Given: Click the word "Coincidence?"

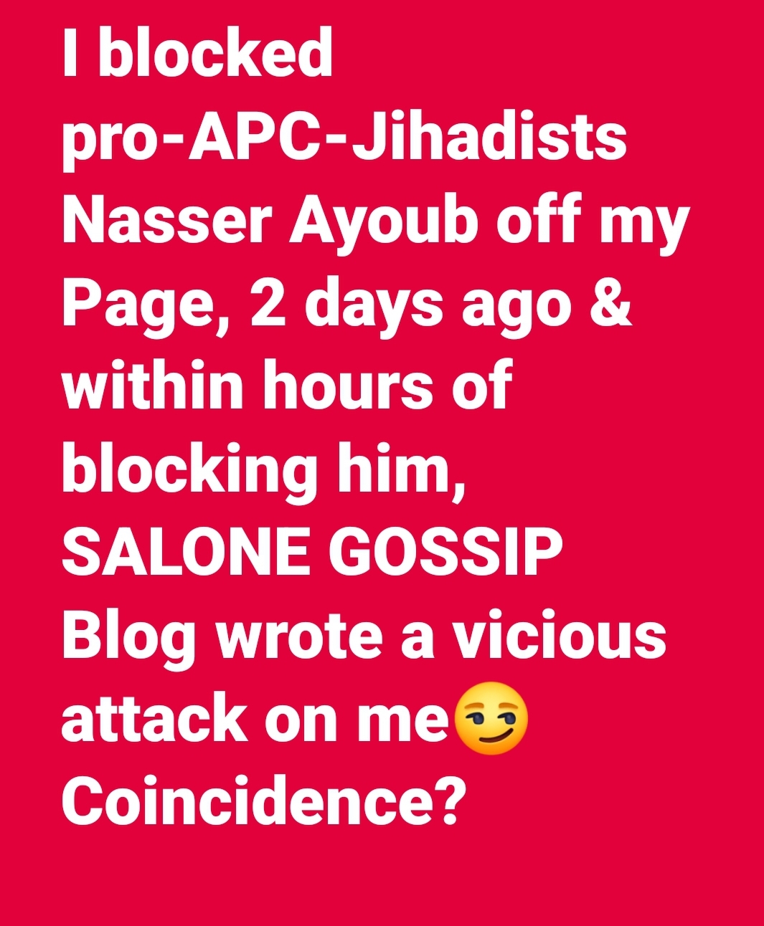Looking at the screenshot, I should pyautogui.click(x=260, y=801).
